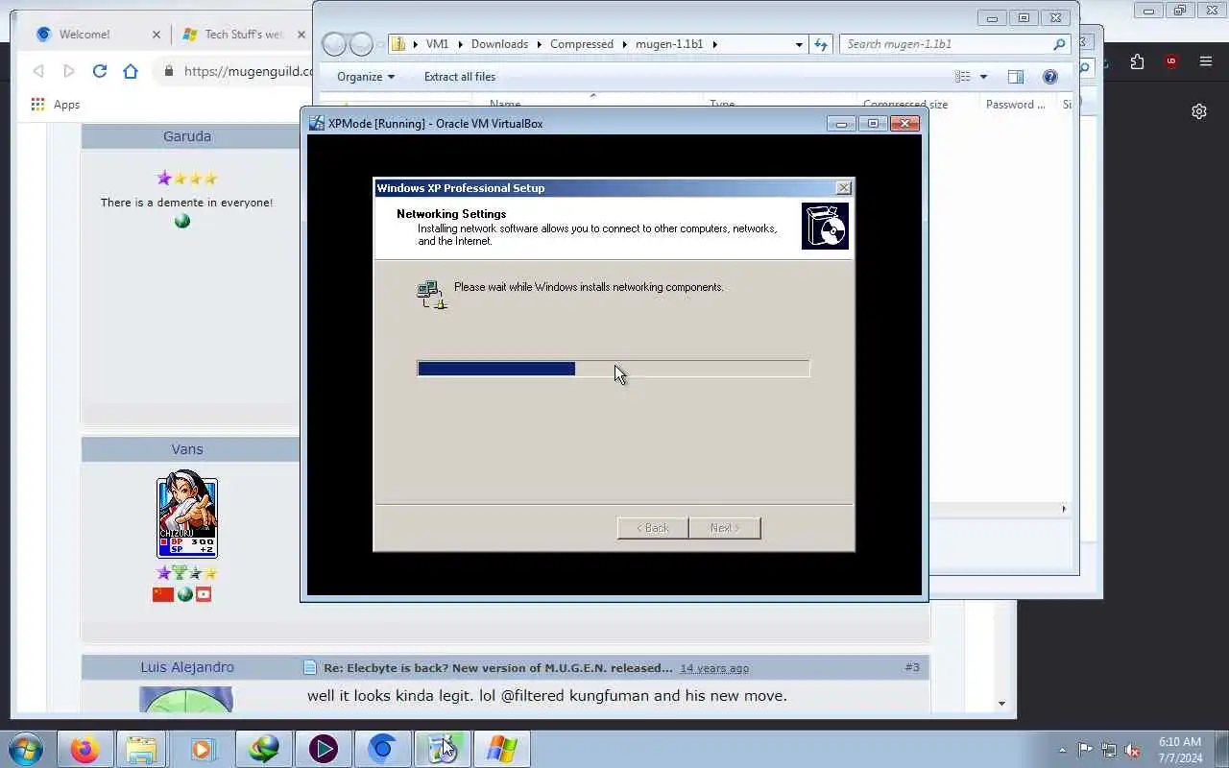This screenshot has height=768, width=1229.
Task: Reload the mugenguild page in browser
Action: pos(100,71)
